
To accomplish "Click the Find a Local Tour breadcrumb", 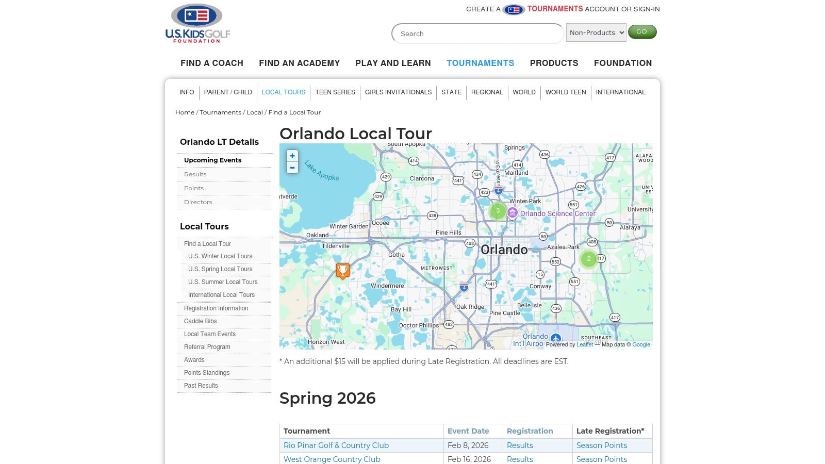I will point(294,112).
